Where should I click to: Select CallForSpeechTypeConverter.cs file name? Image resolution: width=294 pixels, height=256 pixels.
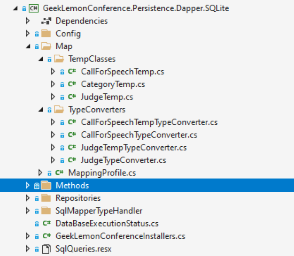click(x=139, y=136)
